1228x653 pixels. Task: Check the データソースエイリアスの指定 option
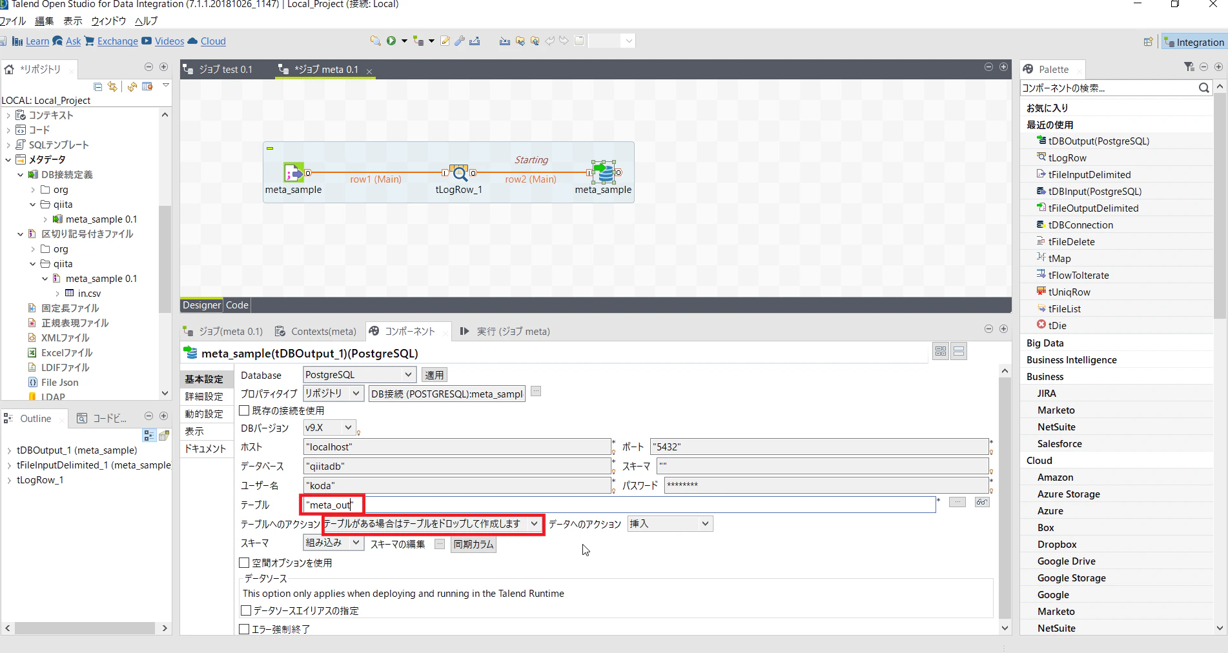coord(246,610)
